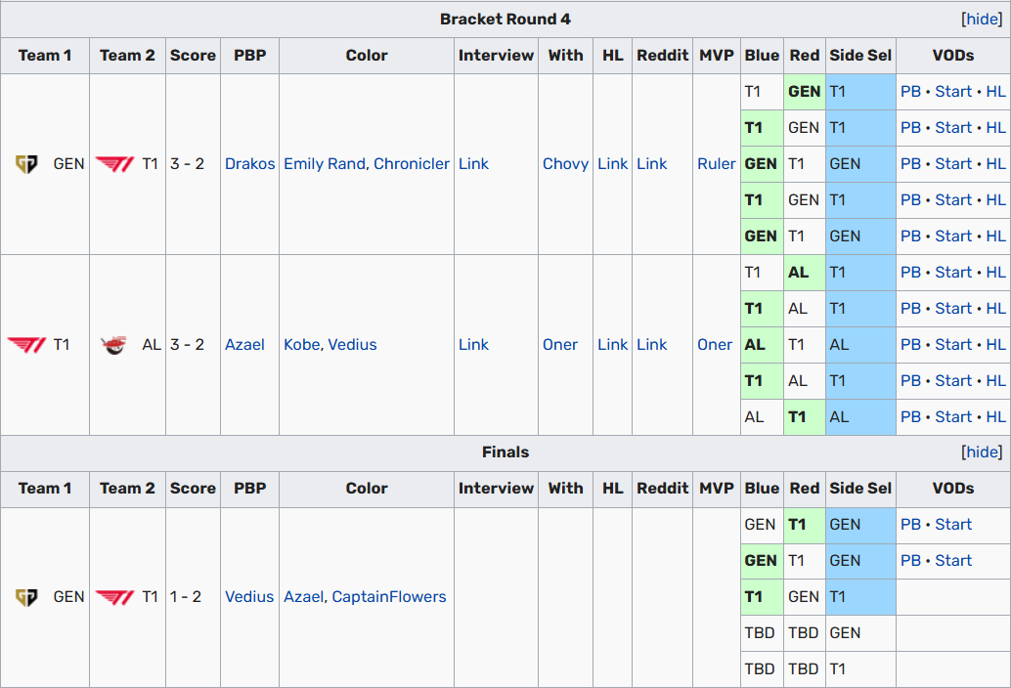Open CaptainFlowers page
Image resolution: width=1011 pixels, height=688 pixels.
[x=389, y=597]
